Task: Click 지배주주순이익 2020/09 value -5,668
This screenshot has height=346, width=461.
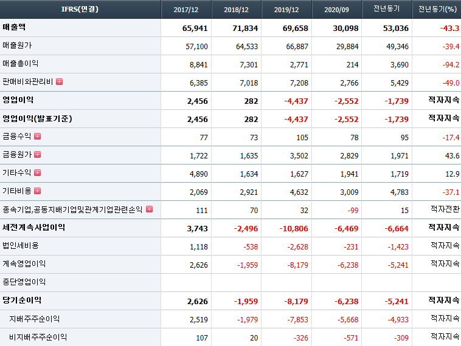Action: point(348,319)
